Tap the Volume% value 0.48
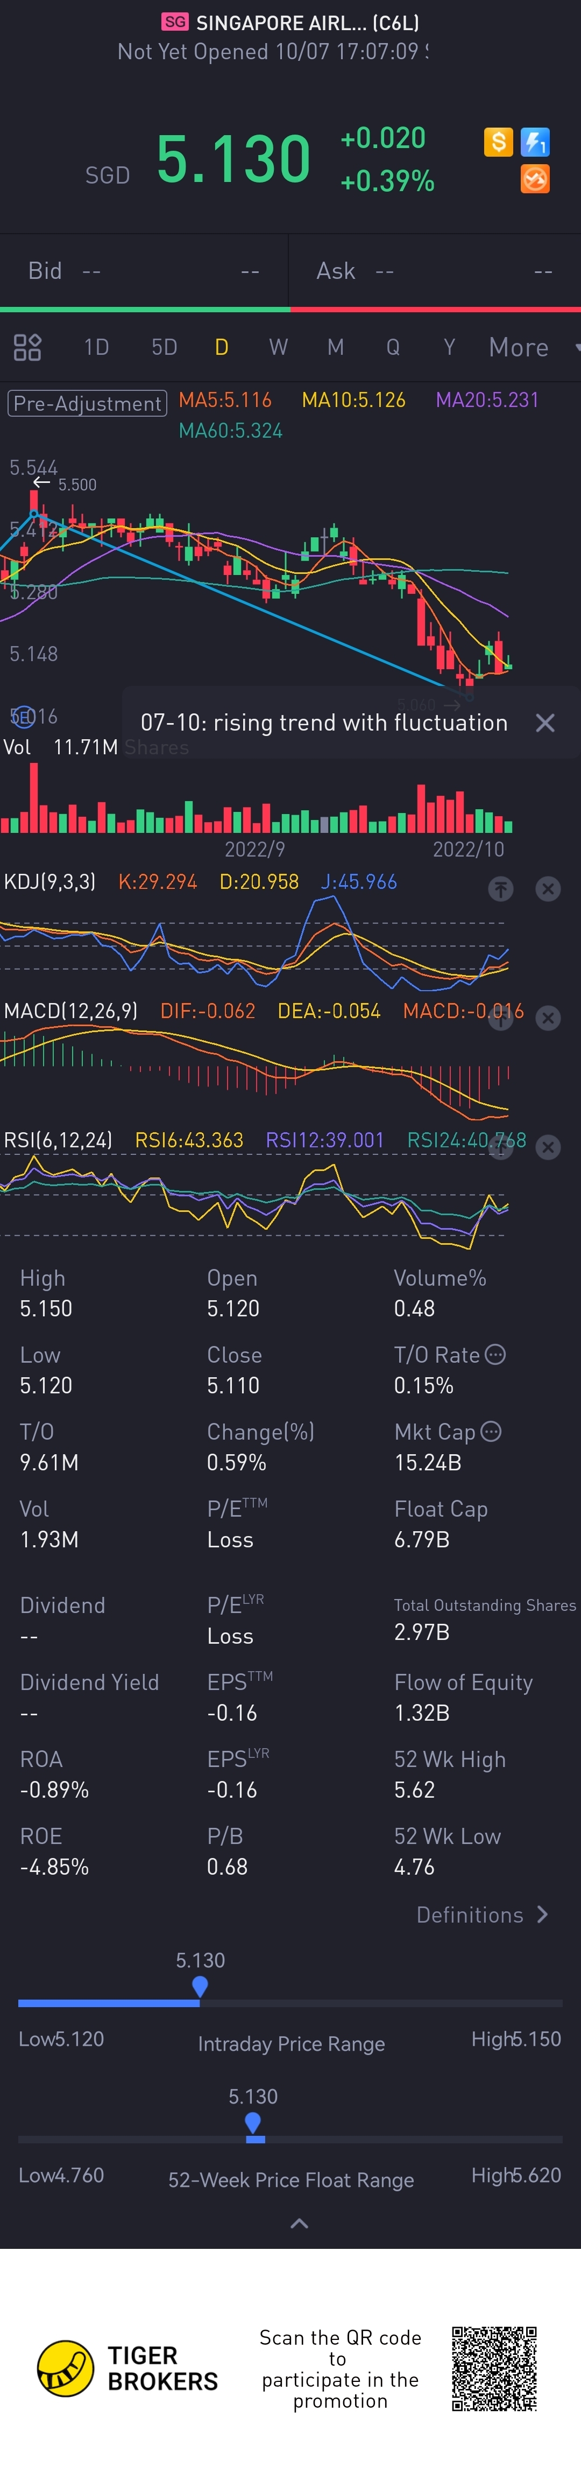Screen dimensions: 581x2489 (414, 1308)
